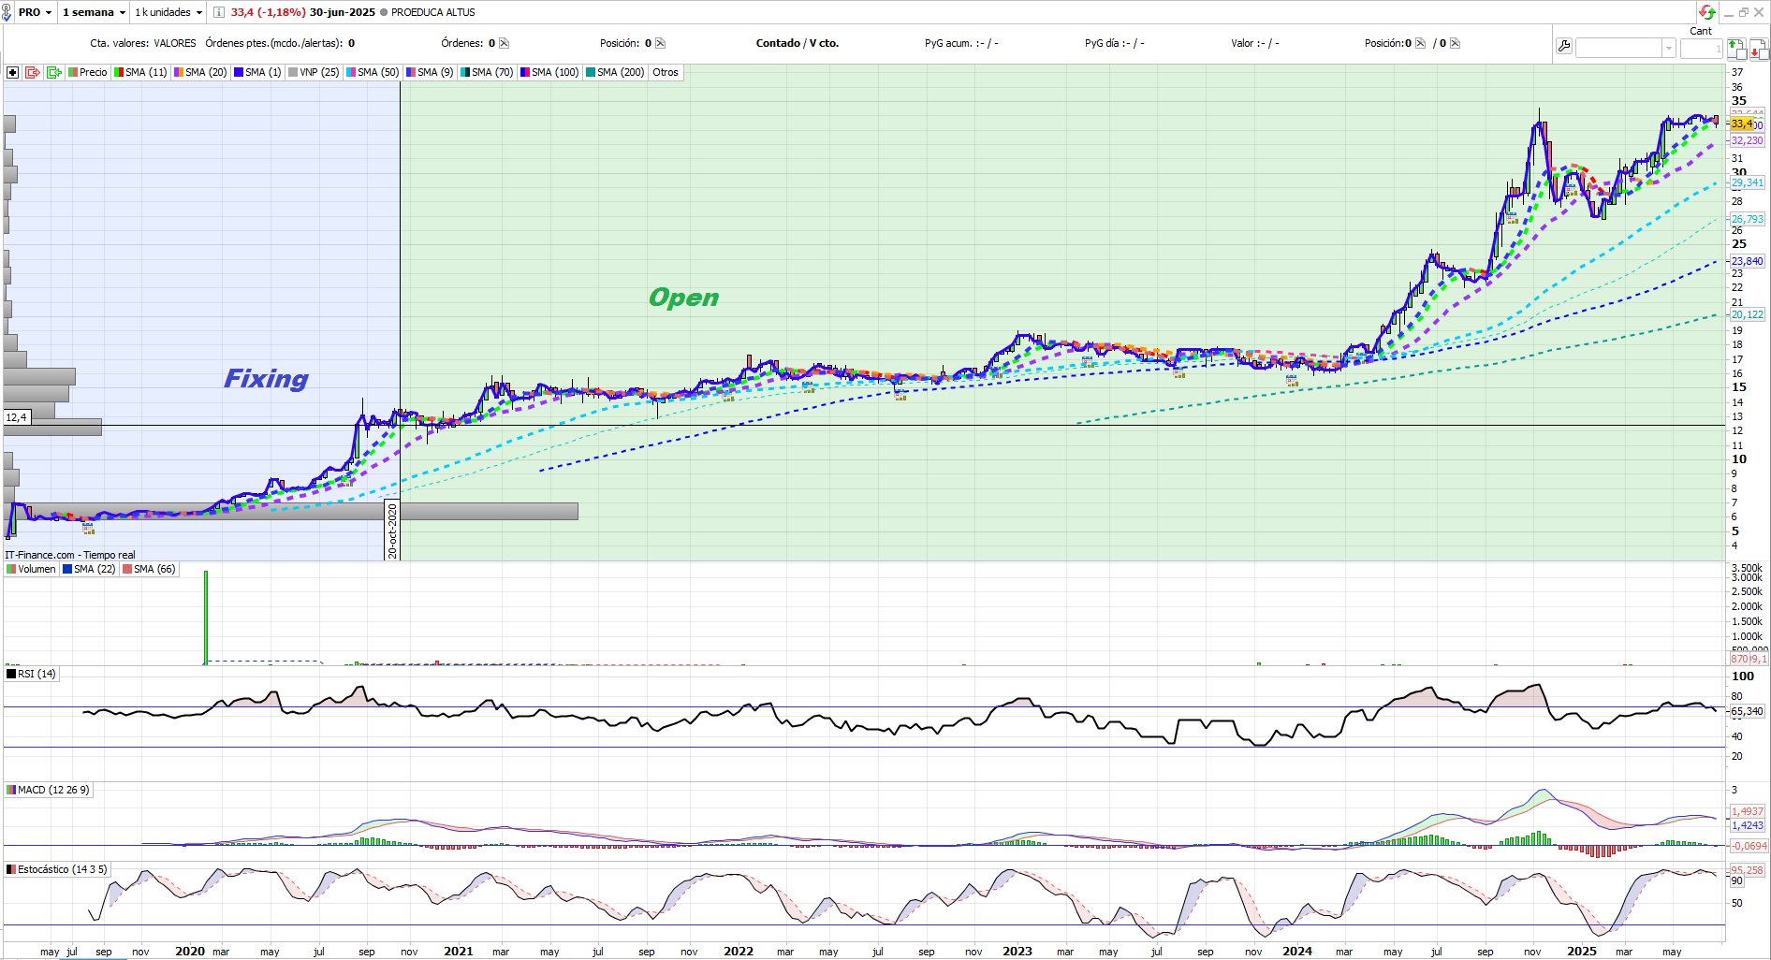Image resolution: width=1771 pixels, height=960 pixels.
Task: Click the 29,341 value on price axis
Action: 1748,182
